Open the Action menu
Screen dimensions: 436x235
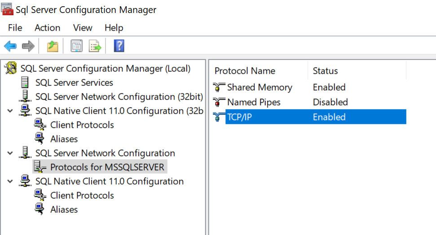click(x=47, y=28)
